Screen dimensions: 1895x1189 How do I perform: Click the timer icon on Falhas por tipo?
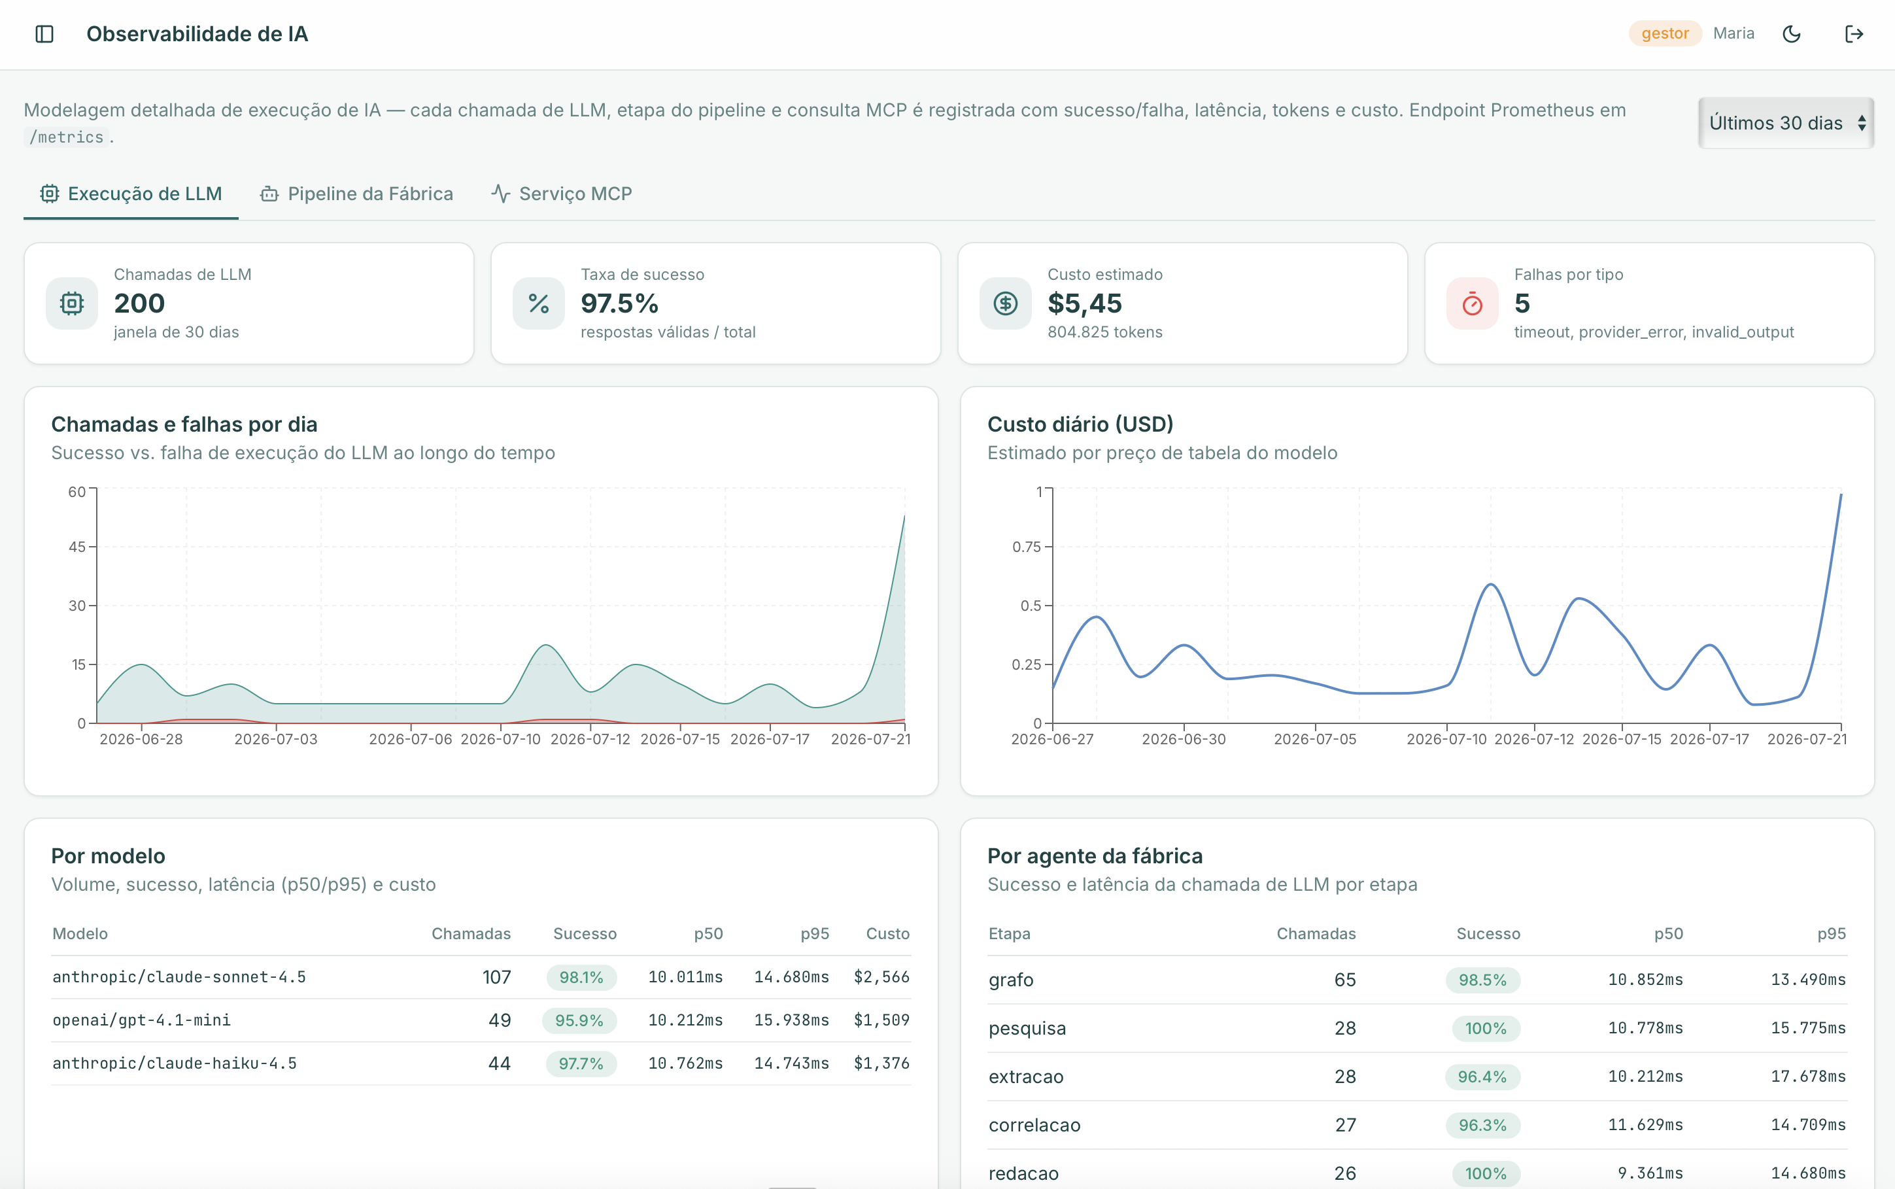pos(1472,303)
